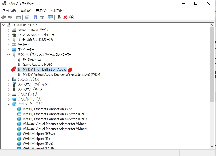The width and height of the screenshot is (216, 156).
Task: Click the blue Help question-mark icon
Action: (x=35, y=17)
